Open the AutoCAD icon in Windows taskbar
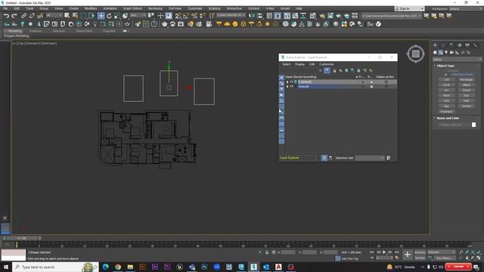This screenshot has height=272, width=484. coord(278,267)
